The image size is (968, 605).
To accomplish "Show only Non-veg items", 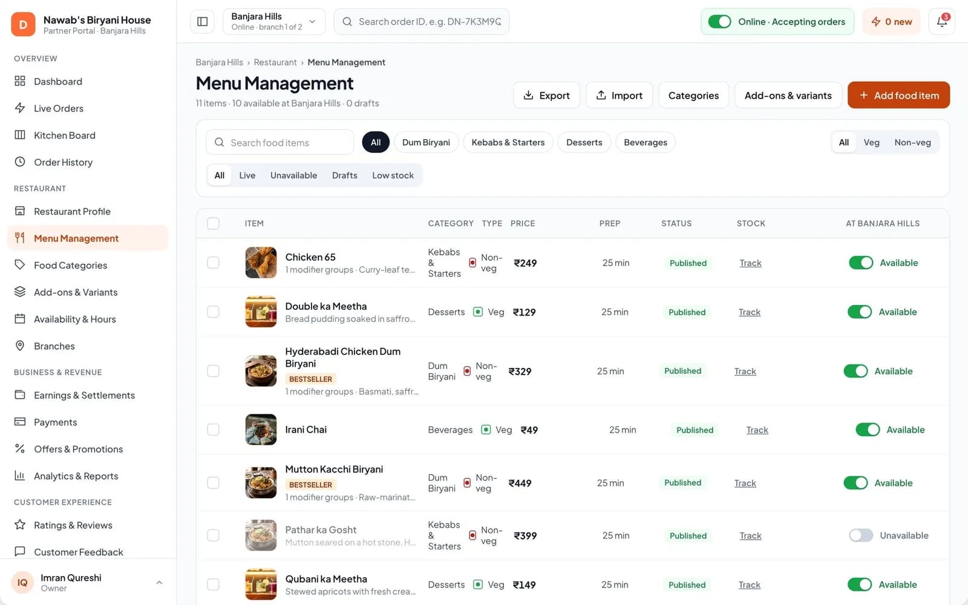I will coord(912,142).
